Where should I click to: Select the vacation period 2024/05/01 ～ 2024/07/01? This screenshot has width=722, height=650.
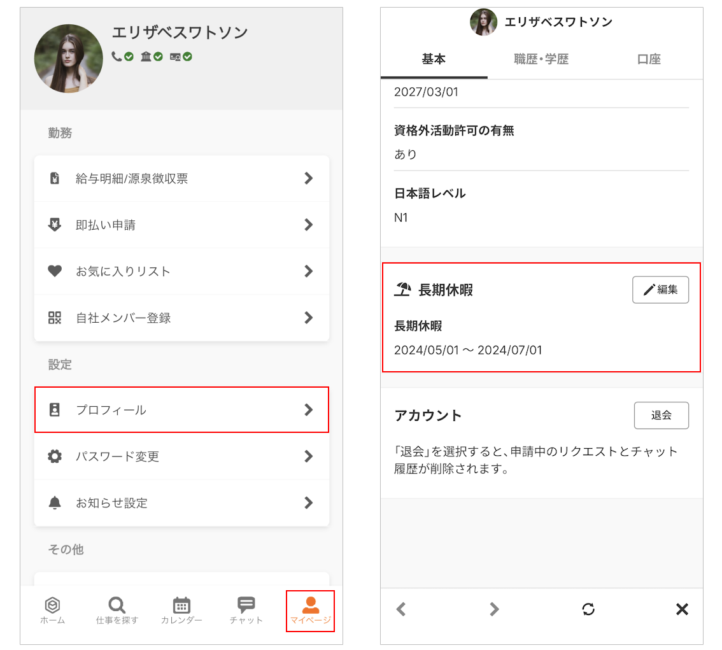[x=468, y=350]
